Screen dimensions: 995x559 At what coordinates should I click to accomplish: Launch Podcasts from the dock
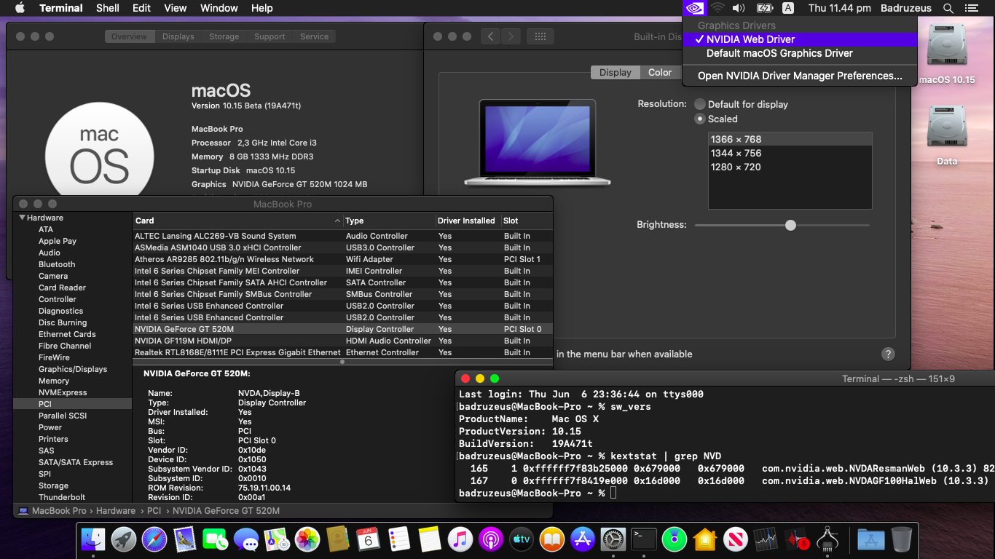point(491,539)
